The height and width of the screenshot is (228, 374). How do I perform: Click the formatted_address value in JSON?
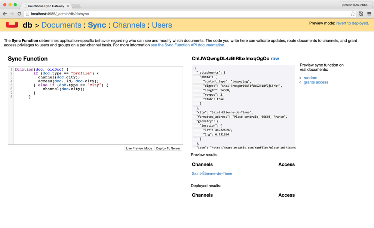tap(260, 117)
